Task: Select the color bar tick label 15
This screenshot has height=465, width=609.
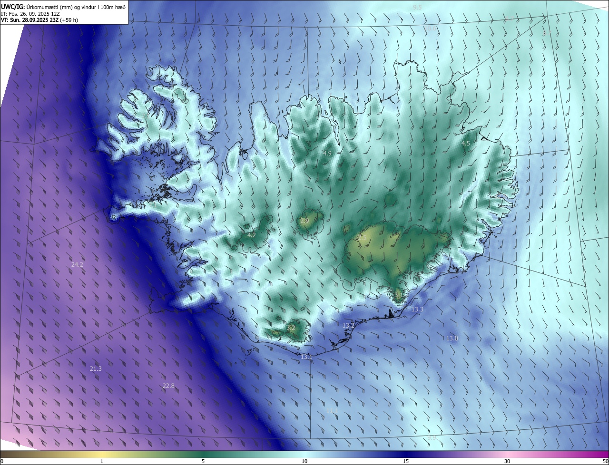Action: 406,461
